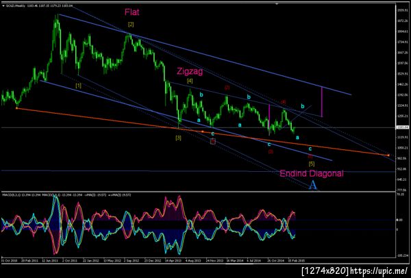Viewport: 411px width, 278px height.
Task: Click the orange trendline's right endpoint
Action: 388,155
